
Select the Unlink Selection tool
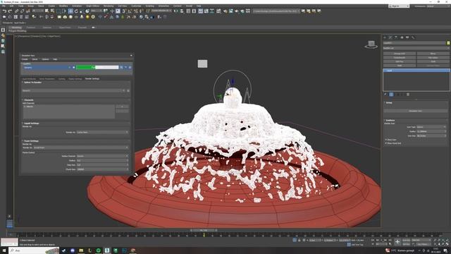click(x=22, y=11)
